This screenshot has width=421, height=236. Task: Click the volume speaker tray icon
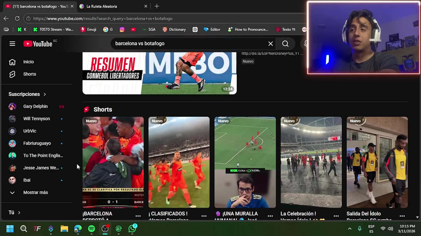[x=390, y=229]
